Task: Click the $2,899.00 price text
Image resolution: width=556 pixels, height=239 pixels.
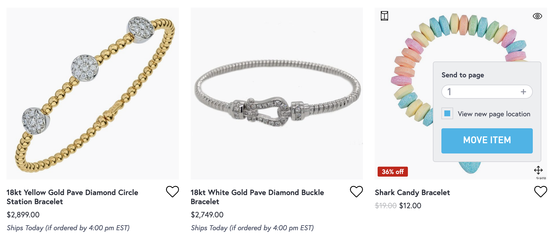Action: click(x=23, y=215)
